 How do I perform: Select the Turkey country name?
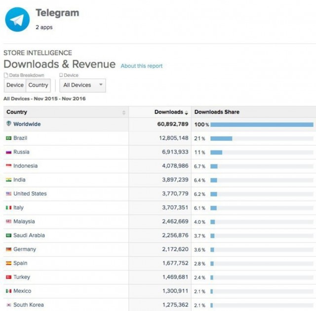(22, 277)
